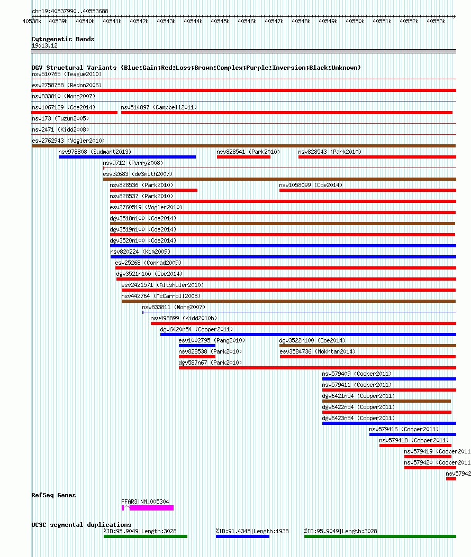The height and width of the screenshot is (557, 471).
Task: Click DGV Structural Variants track title
Action: [196, 68]
